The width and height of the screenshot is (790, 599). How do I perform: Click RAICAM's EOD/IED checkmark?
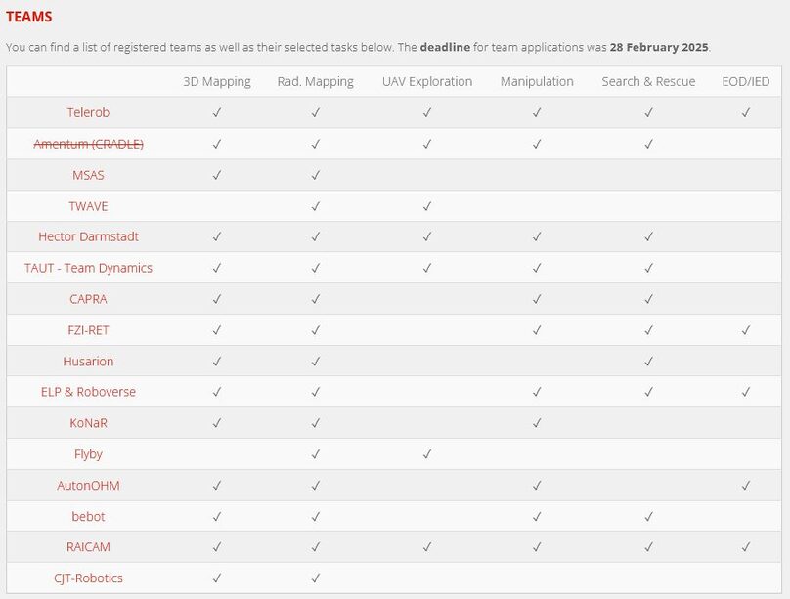click(746, 547)
